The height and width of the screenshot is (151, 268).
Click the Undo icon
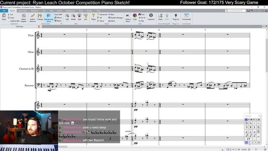click(252, 10)
